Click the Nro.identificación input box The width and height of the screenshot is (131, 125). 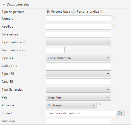[x=55, y=50]
